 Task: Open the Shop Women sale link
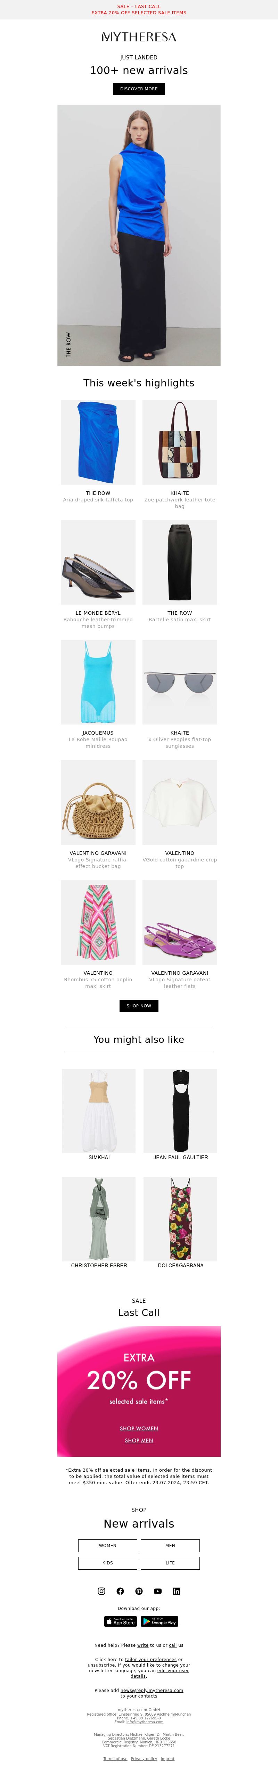click(x=139, y=1428)
